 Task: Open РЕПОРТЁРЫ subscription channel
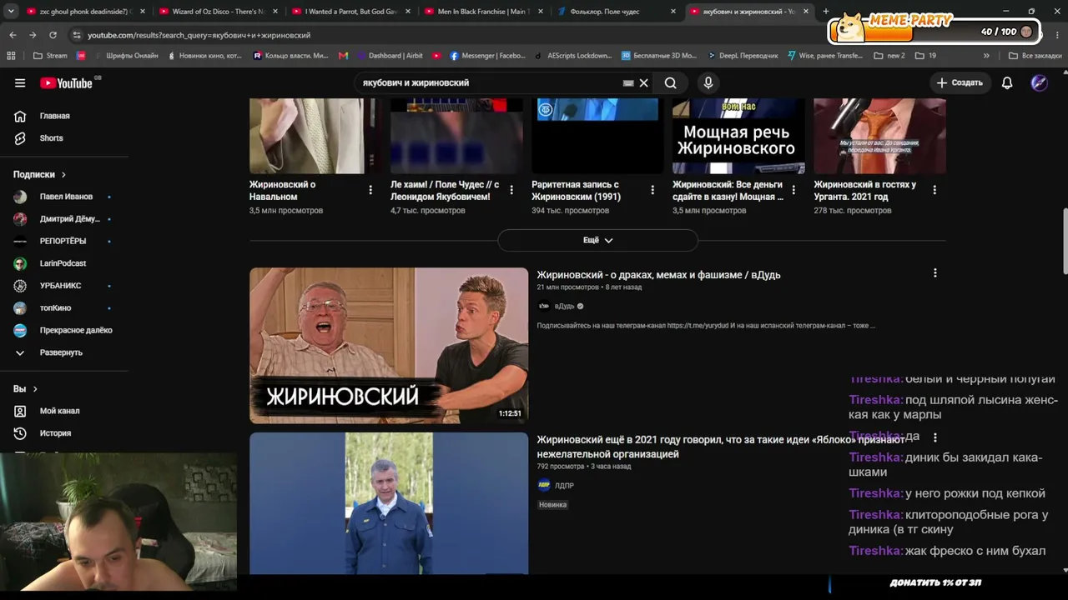click(x=64, y=241)
